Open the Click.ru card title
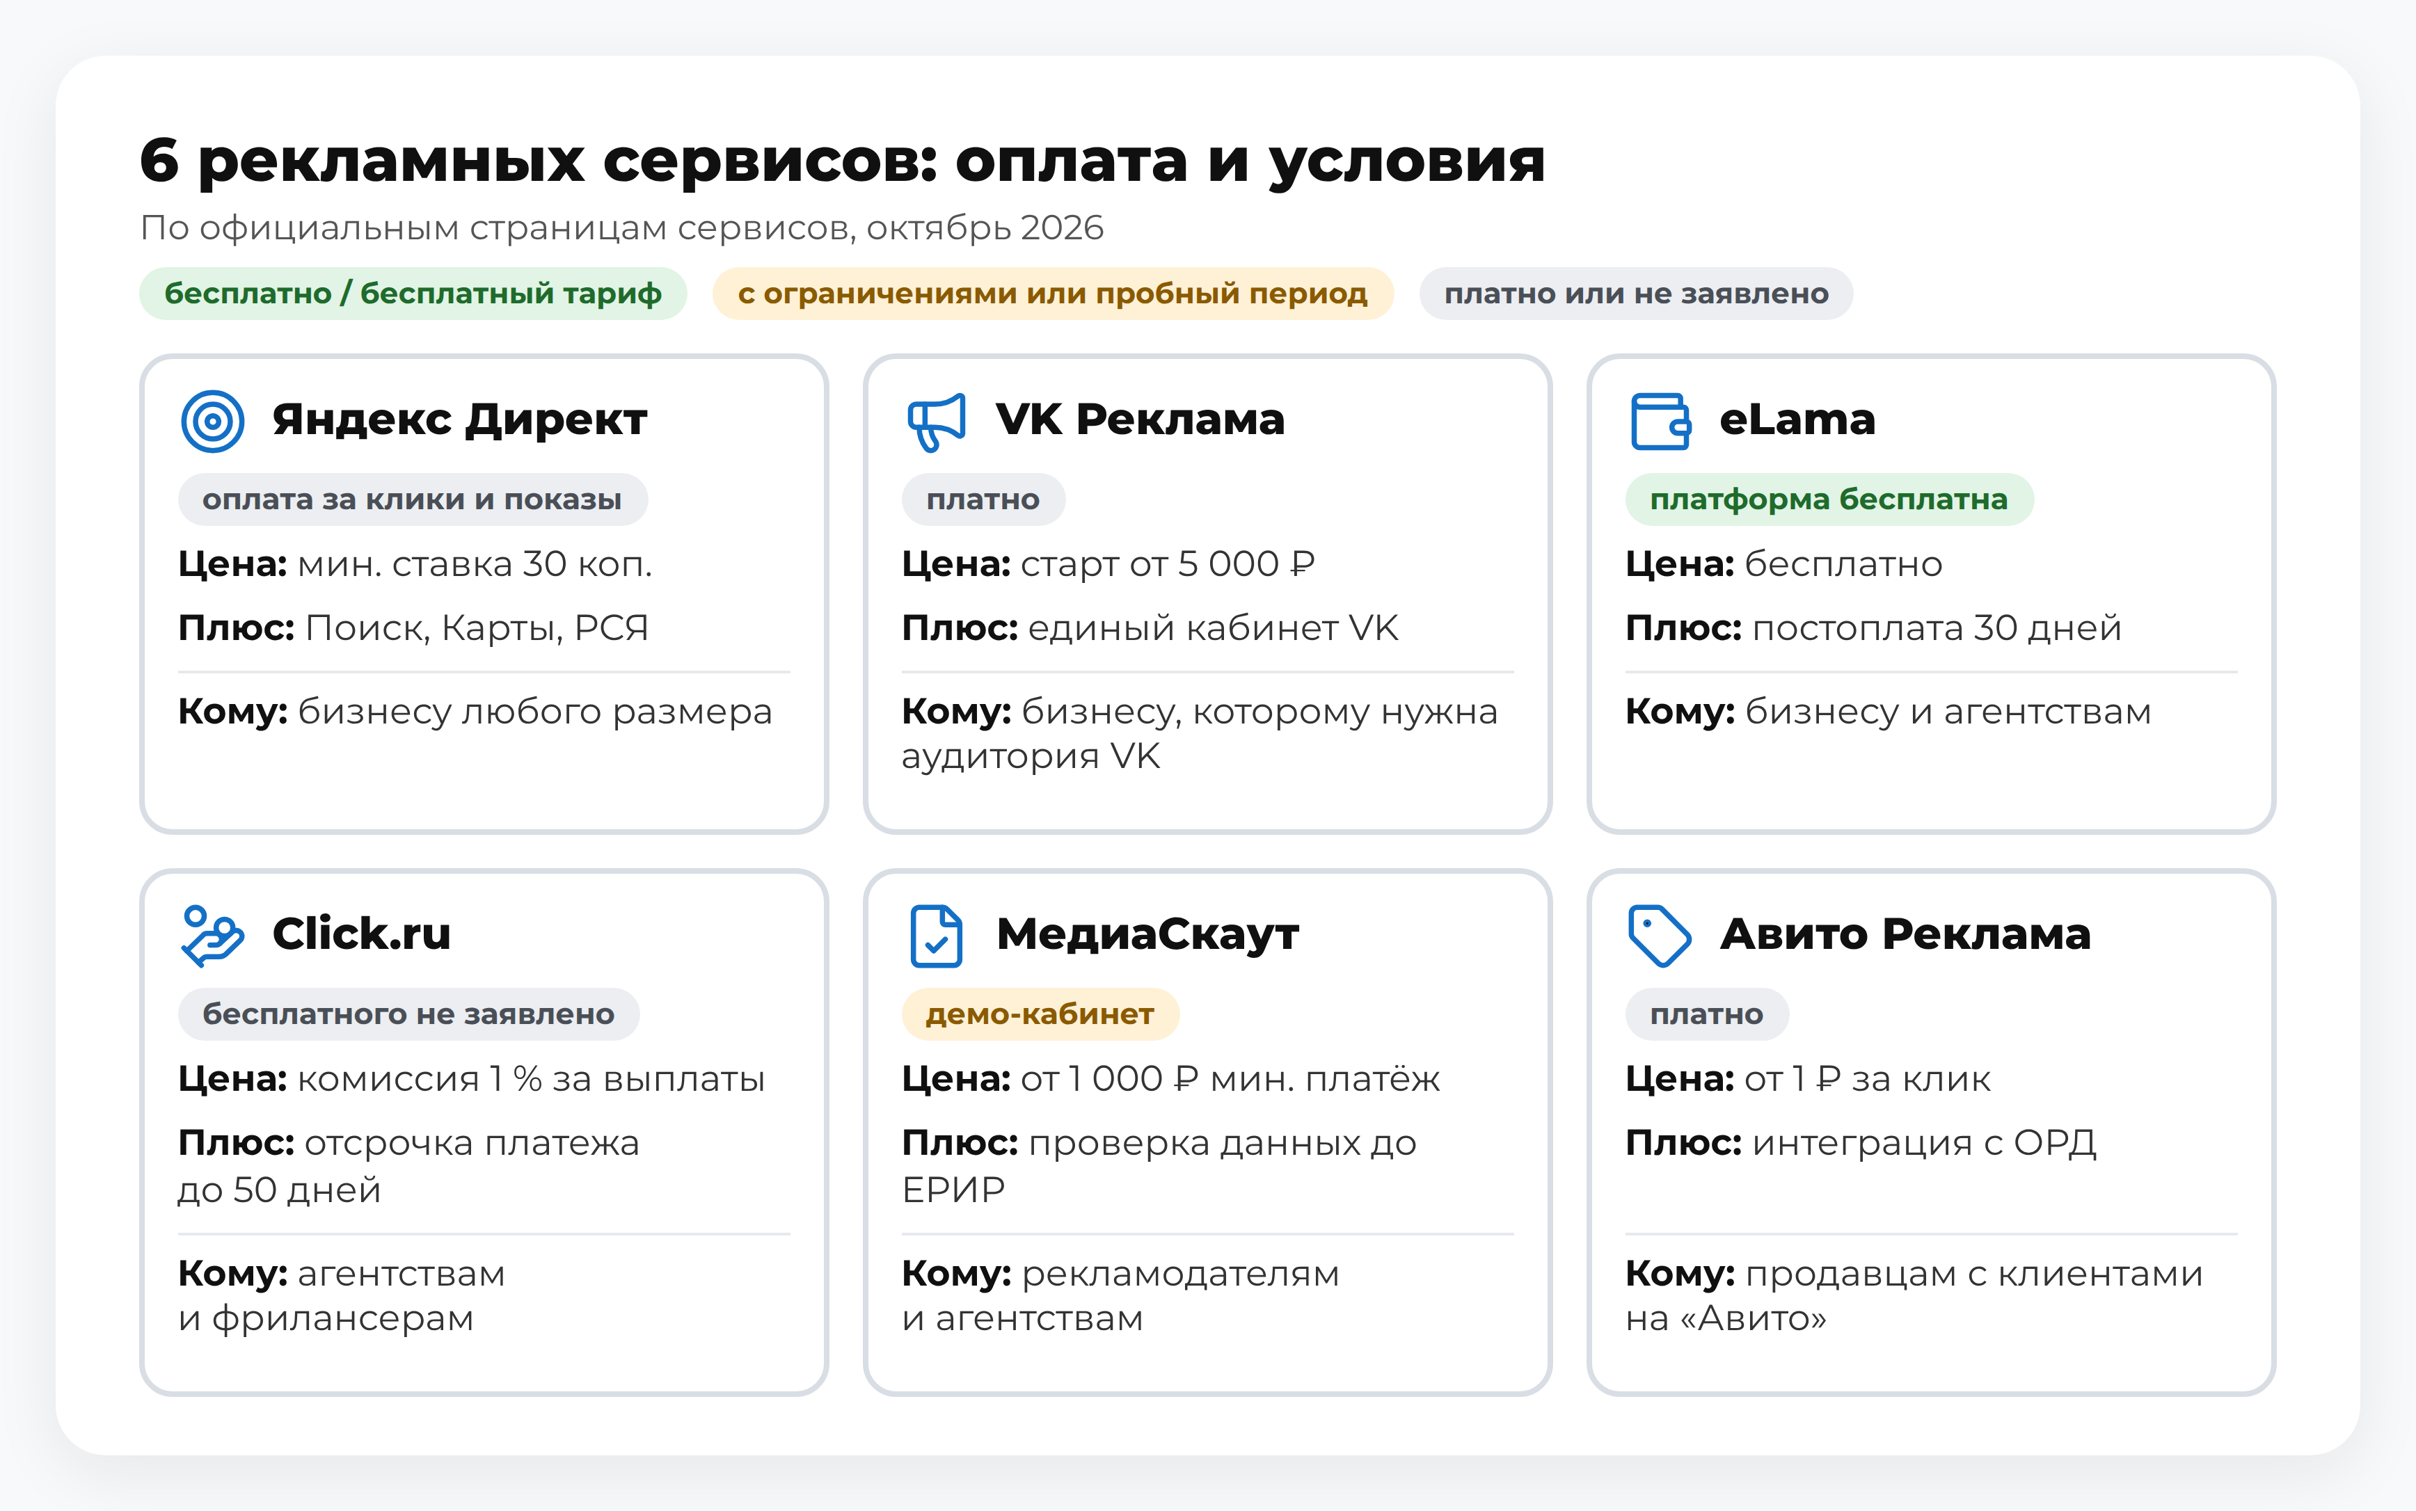The height and width of the screenshot is (1511, 2416). [361, 934]
